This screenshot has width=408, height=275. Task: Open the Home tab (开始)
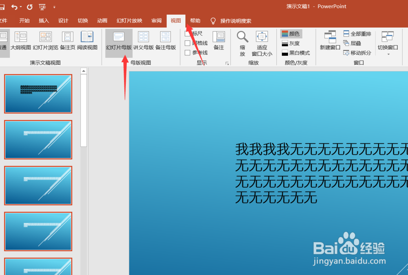(24, 21)
